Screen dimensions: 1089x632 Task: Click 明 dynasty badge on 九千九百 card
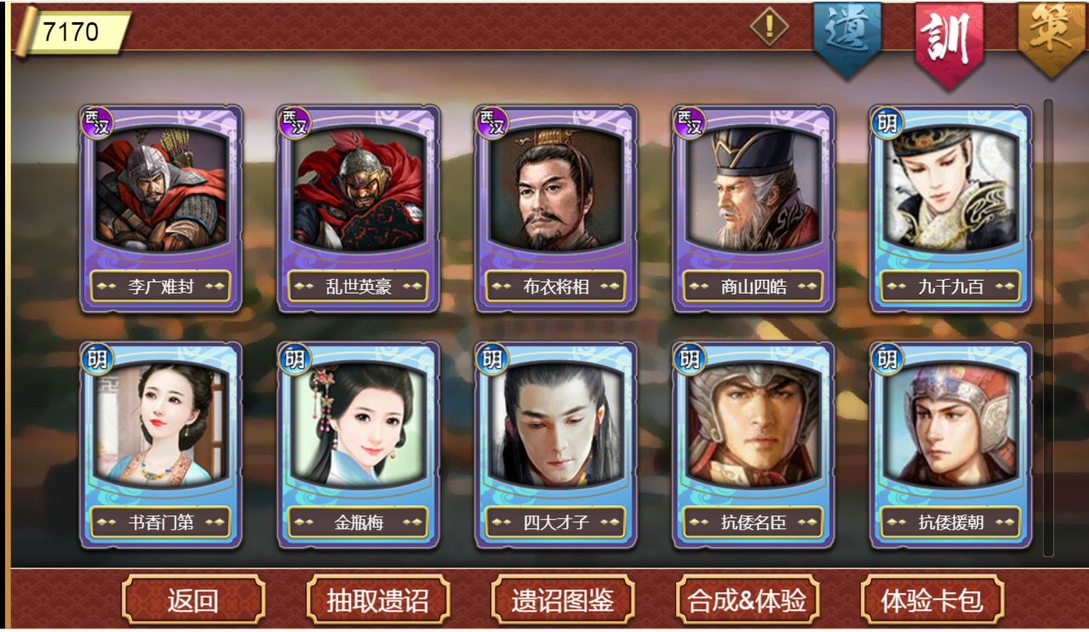[x=887, y=123]
